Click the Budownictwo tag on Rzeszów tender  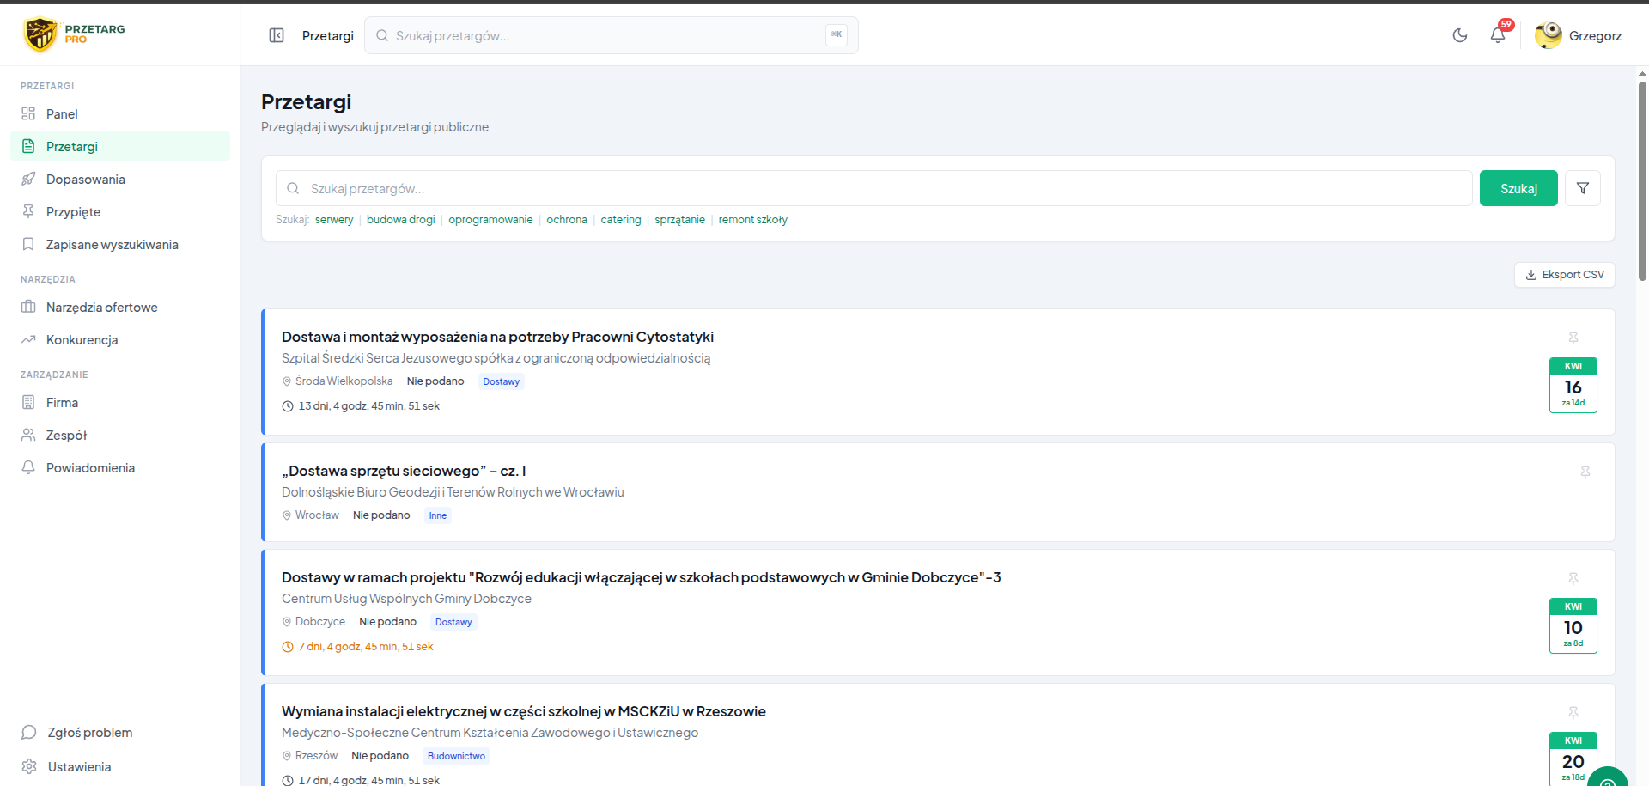pos(456,756)
